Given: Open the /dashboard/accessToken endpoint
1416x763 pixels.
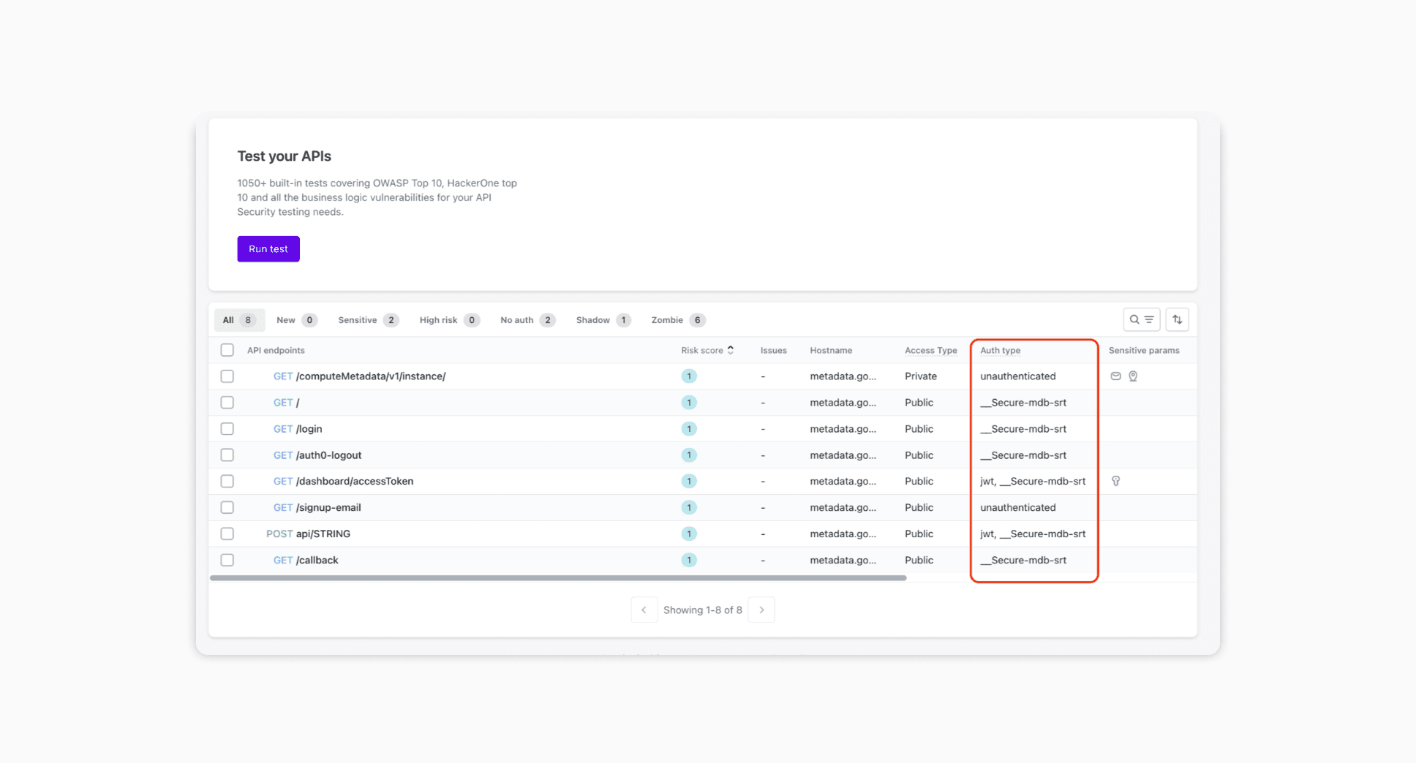Looking at the screenshot, I should pyautogui.click(x=355, y=482).
